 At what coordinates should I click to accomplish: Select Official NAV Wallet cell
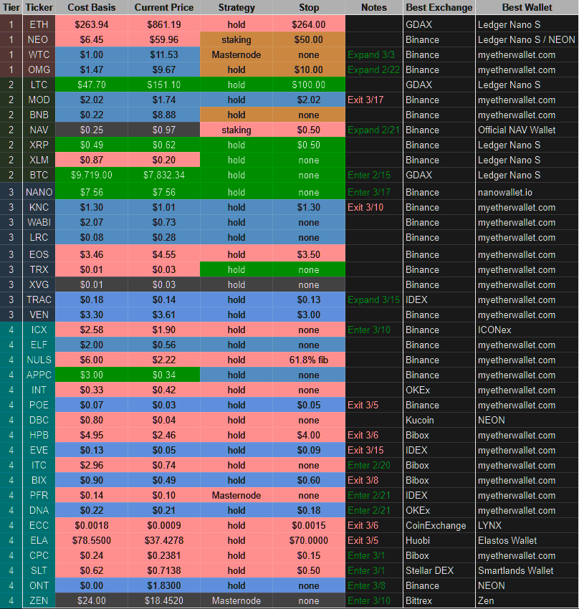[527, 130]
